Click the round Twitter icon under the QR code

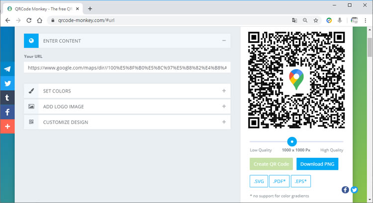[x=354, y=190]
